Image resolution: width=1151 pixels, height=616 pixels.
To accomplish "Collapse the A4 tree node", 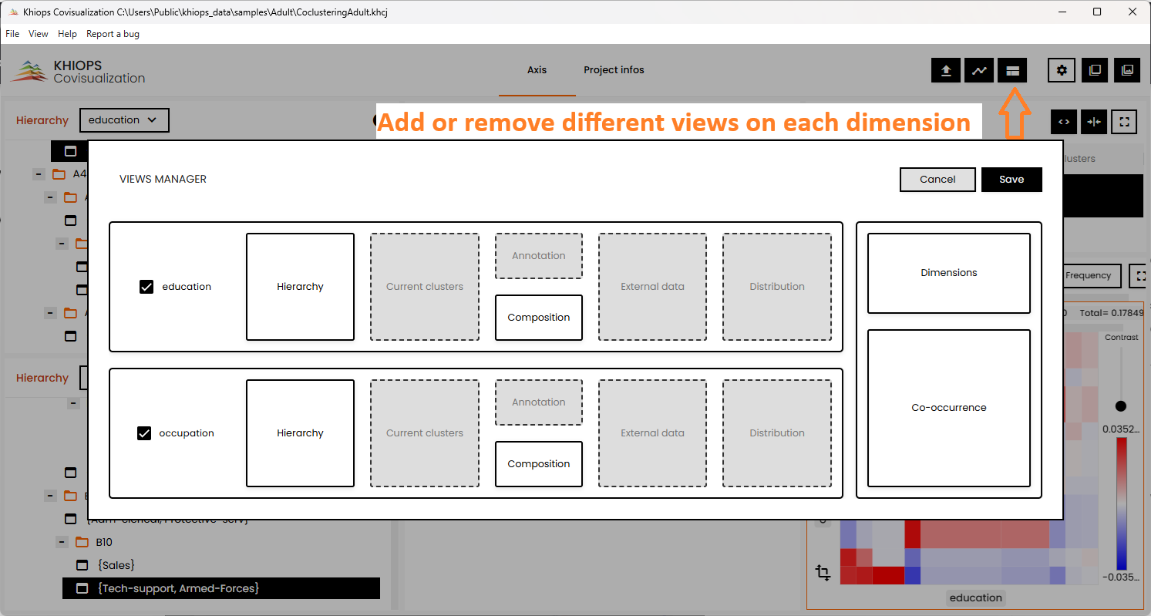I will [x=38, y=174].
